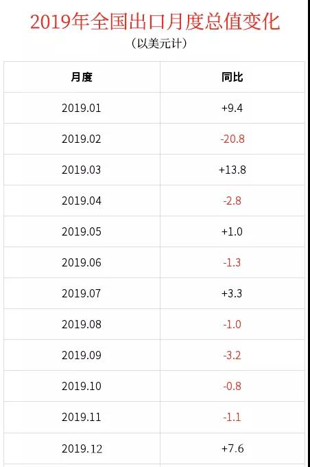Click the red title 2019年全国出口月度总值变化
Viewport: 310px width, 467px height.
(x=155, y=22)
